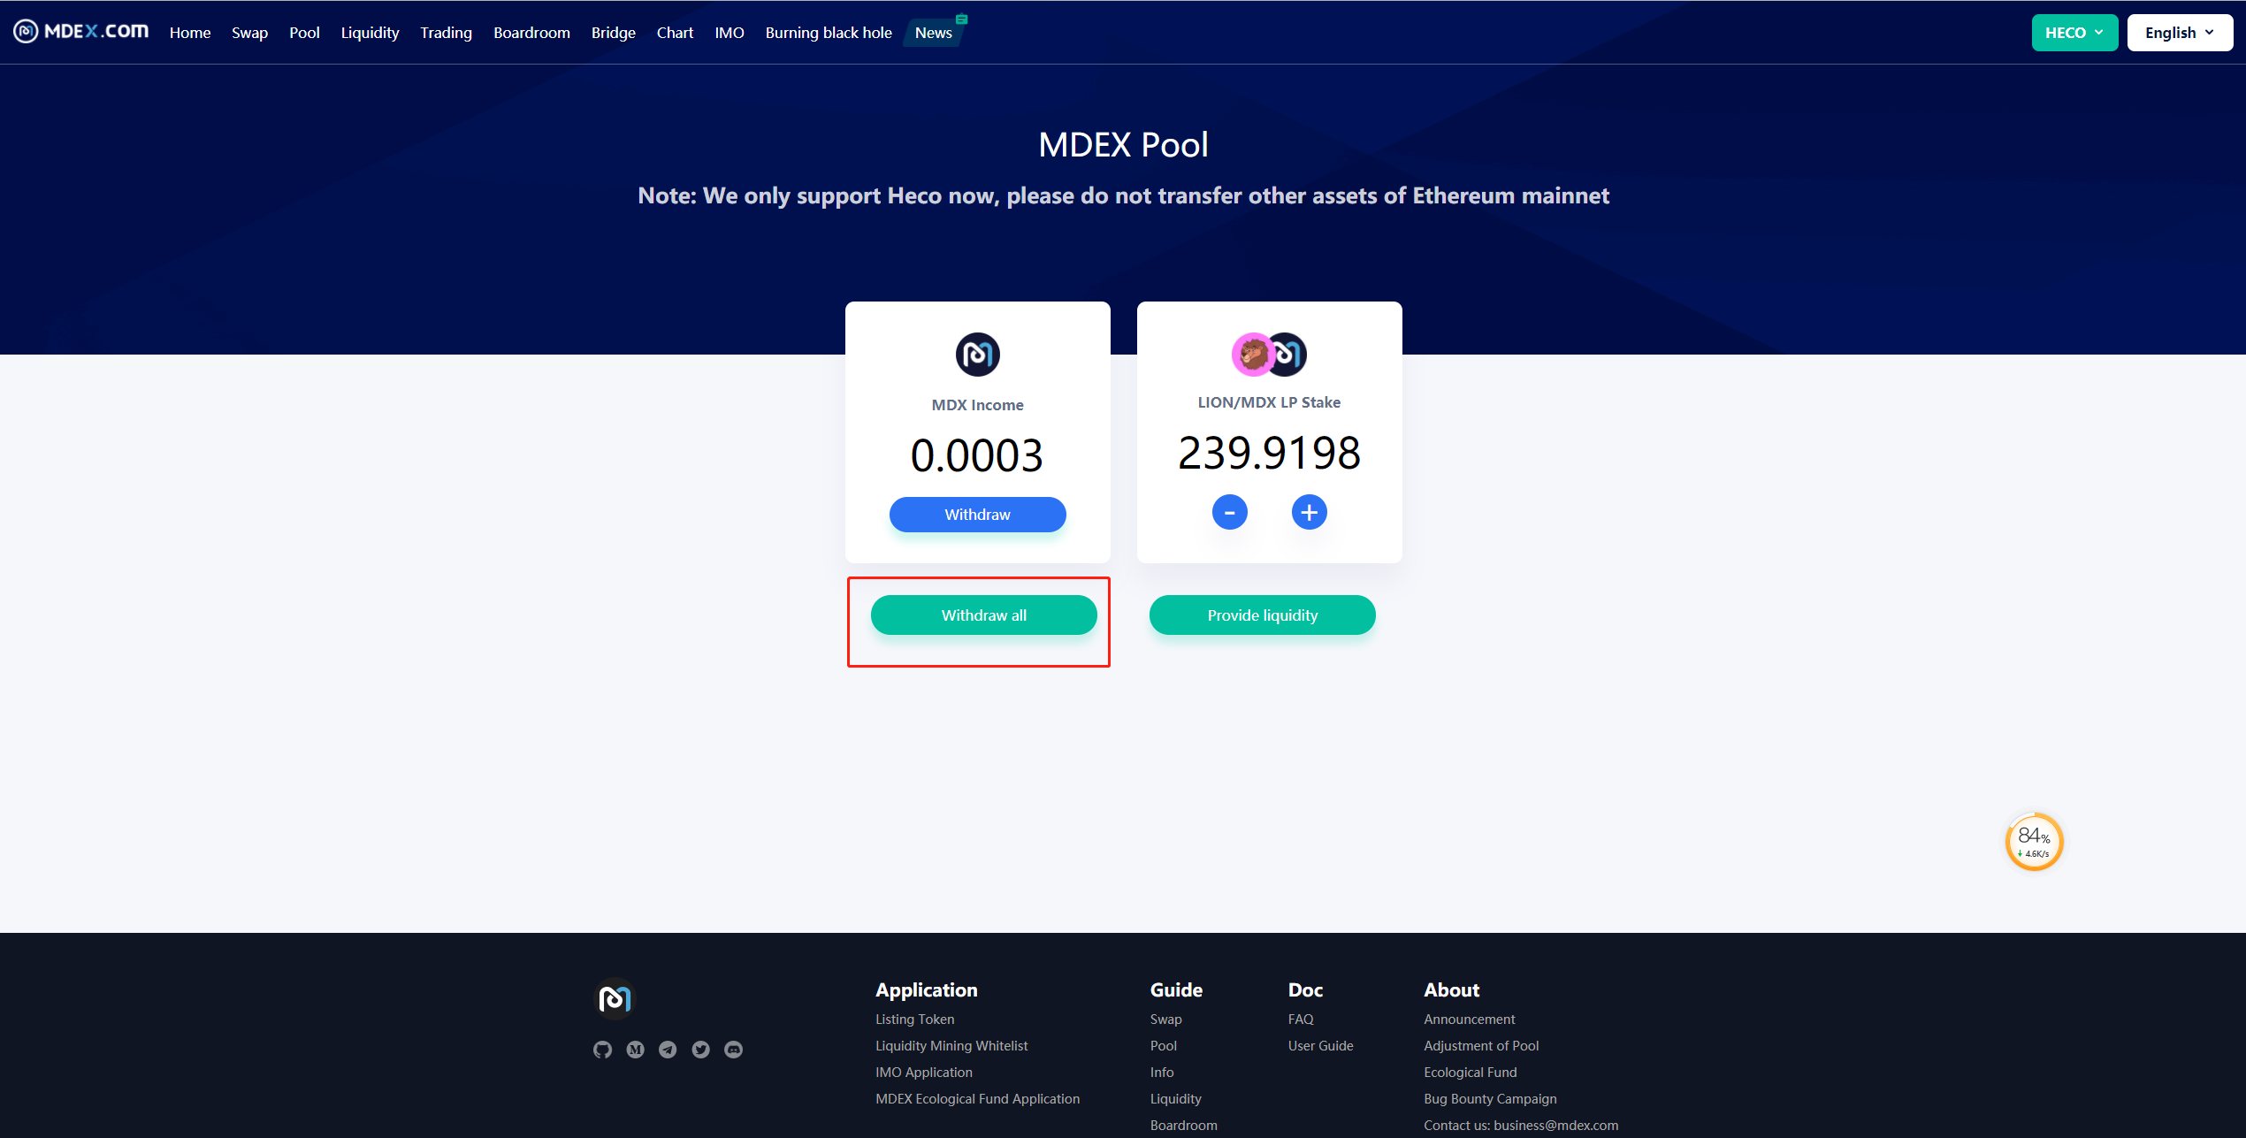
Task: Open the GitHub icon in footer
Action: pos(602,1050)
